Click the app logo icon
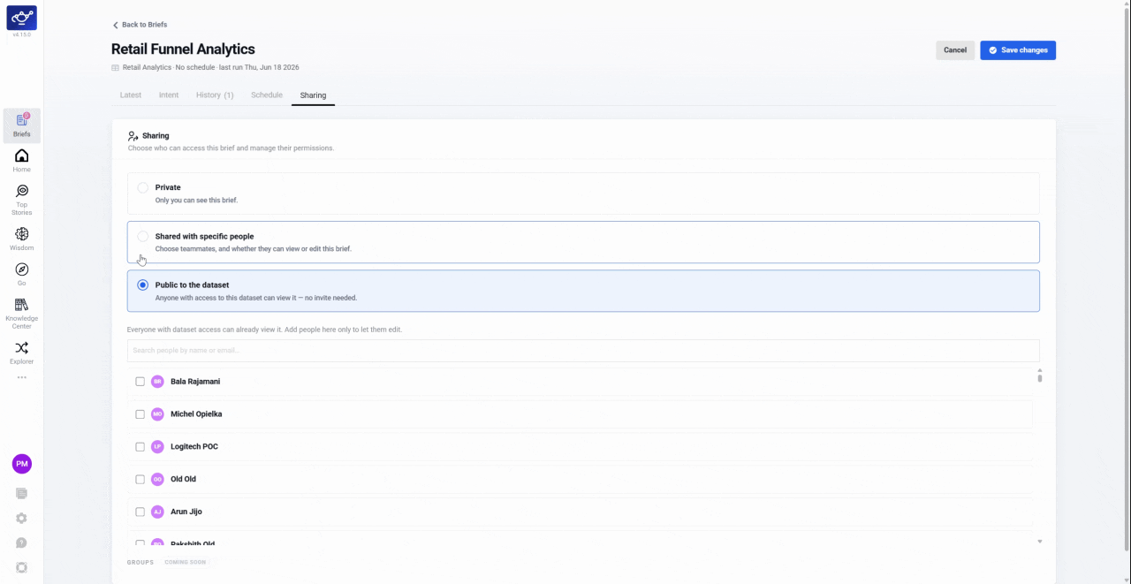The image size is (1131, 584). pos(21,18)
